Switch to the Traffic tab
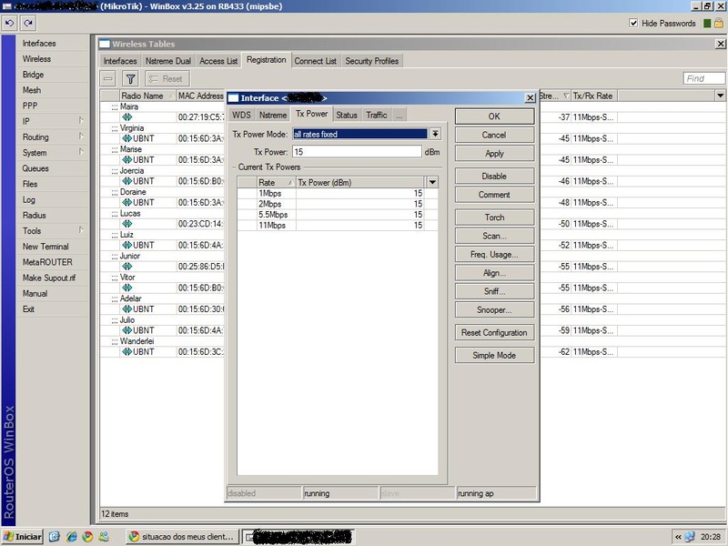Viewport: 728px width, 546px height. pos(377,116)
